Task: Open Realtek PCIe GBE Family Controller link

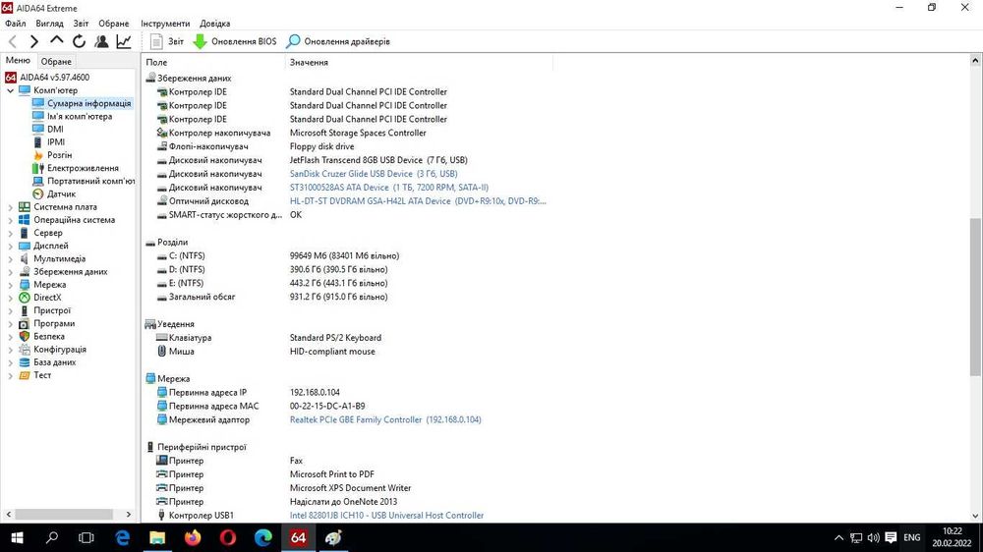Action: pyautogui.click(x=385, y=419)
